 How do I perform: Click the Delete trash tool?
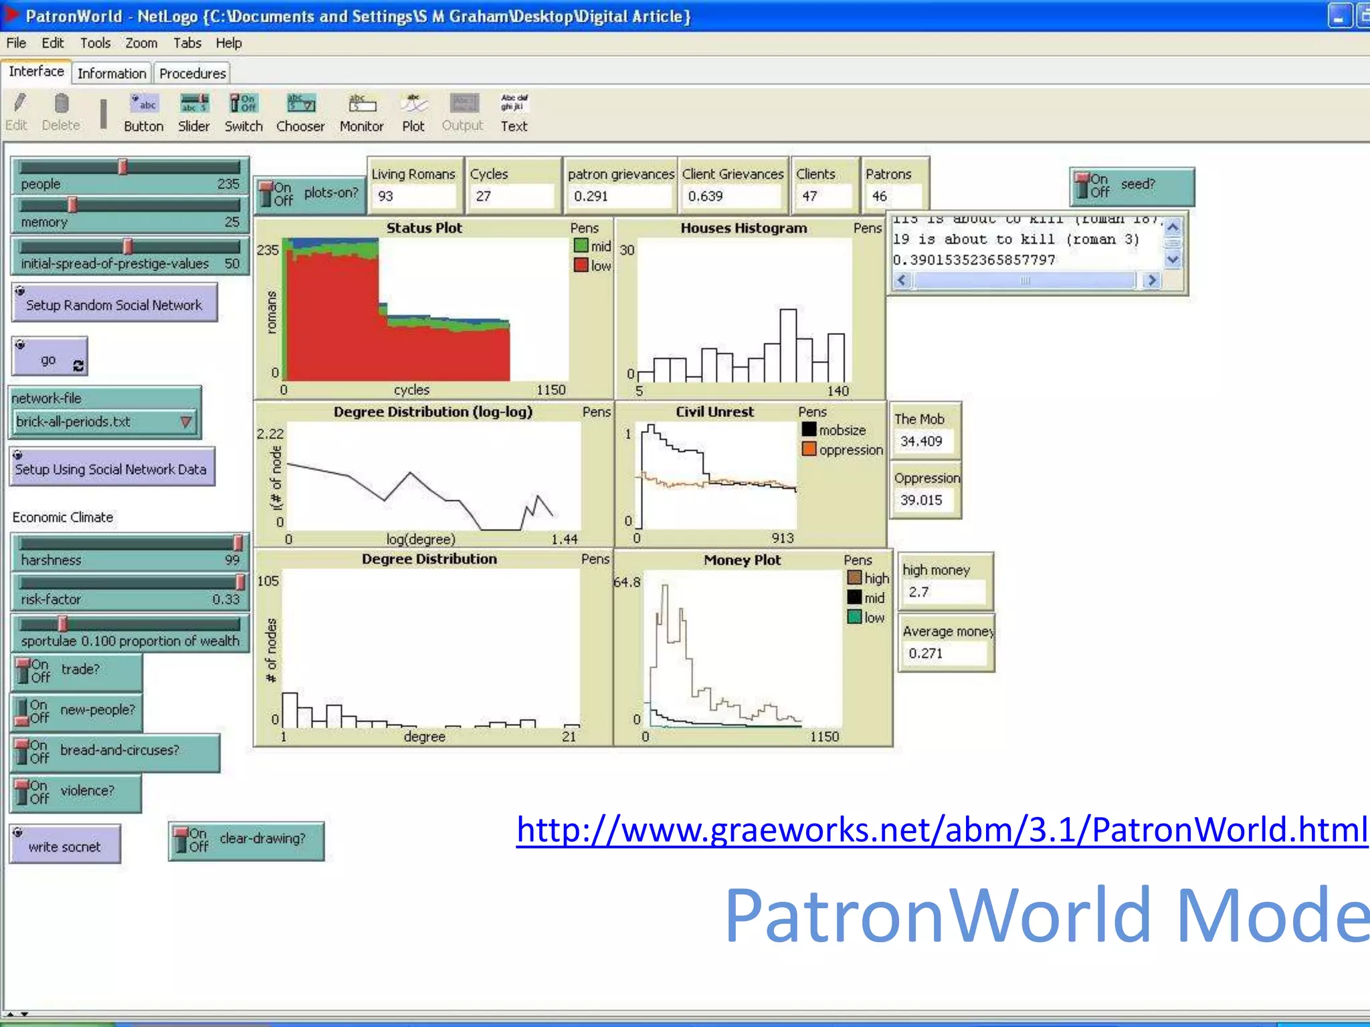tap(61, 112)
